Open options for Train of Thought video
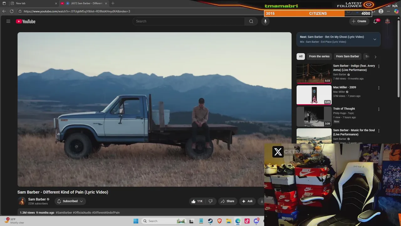 coord(379,109)
